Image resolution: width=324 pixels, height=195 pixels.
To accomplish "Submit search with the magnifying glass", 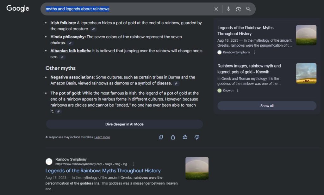I will tap(248, 9).
